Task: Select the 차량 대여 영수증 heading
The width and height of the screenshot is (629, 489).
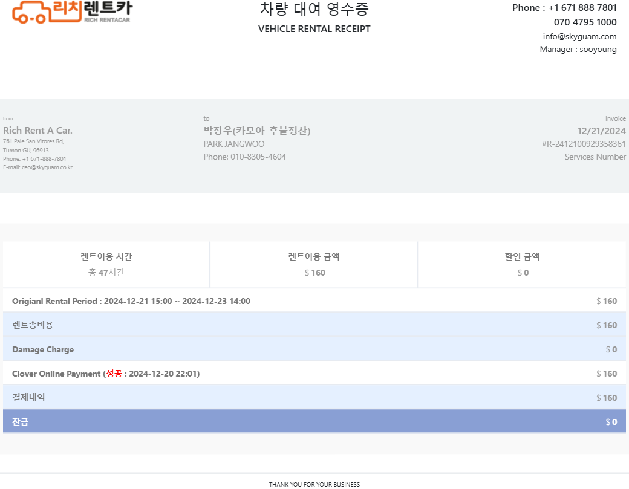Action: [314, 9]
